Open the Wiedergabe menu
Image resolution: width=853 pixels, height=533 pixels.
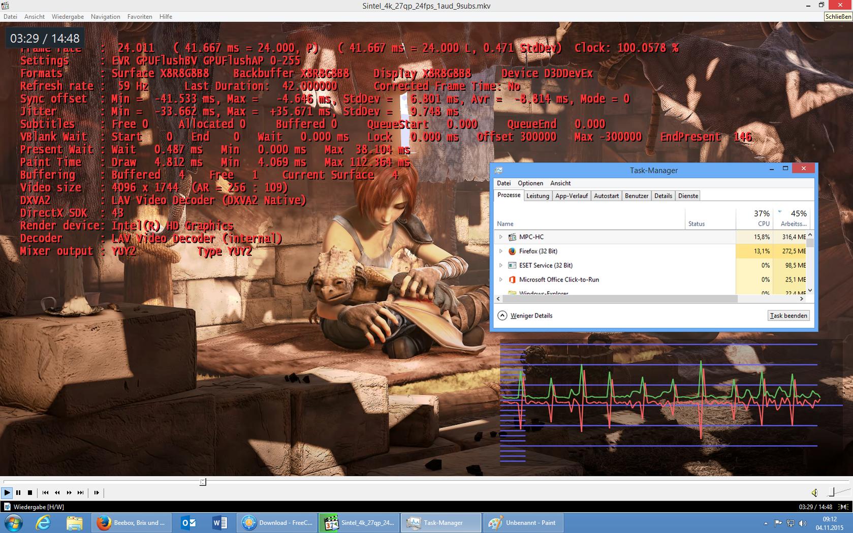[68, 17]
